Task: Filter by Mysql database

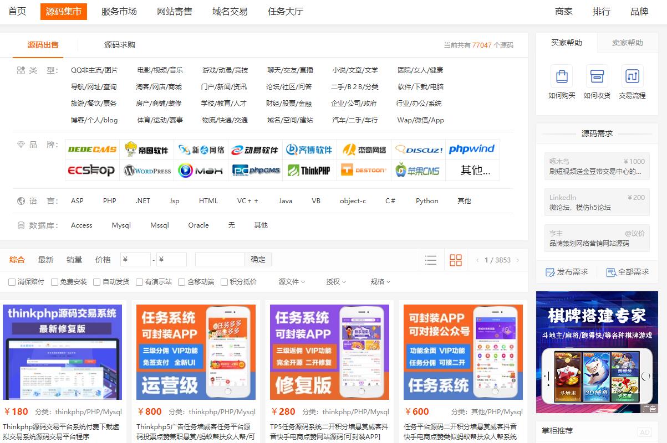Action: [x=121, y=225]
